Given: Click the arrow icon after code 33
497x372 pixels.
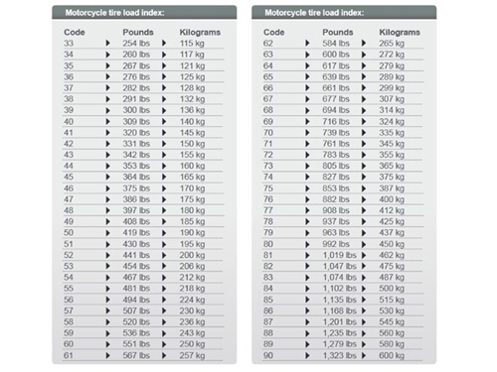Looking at the screenshot, I should tap(107, 43).
